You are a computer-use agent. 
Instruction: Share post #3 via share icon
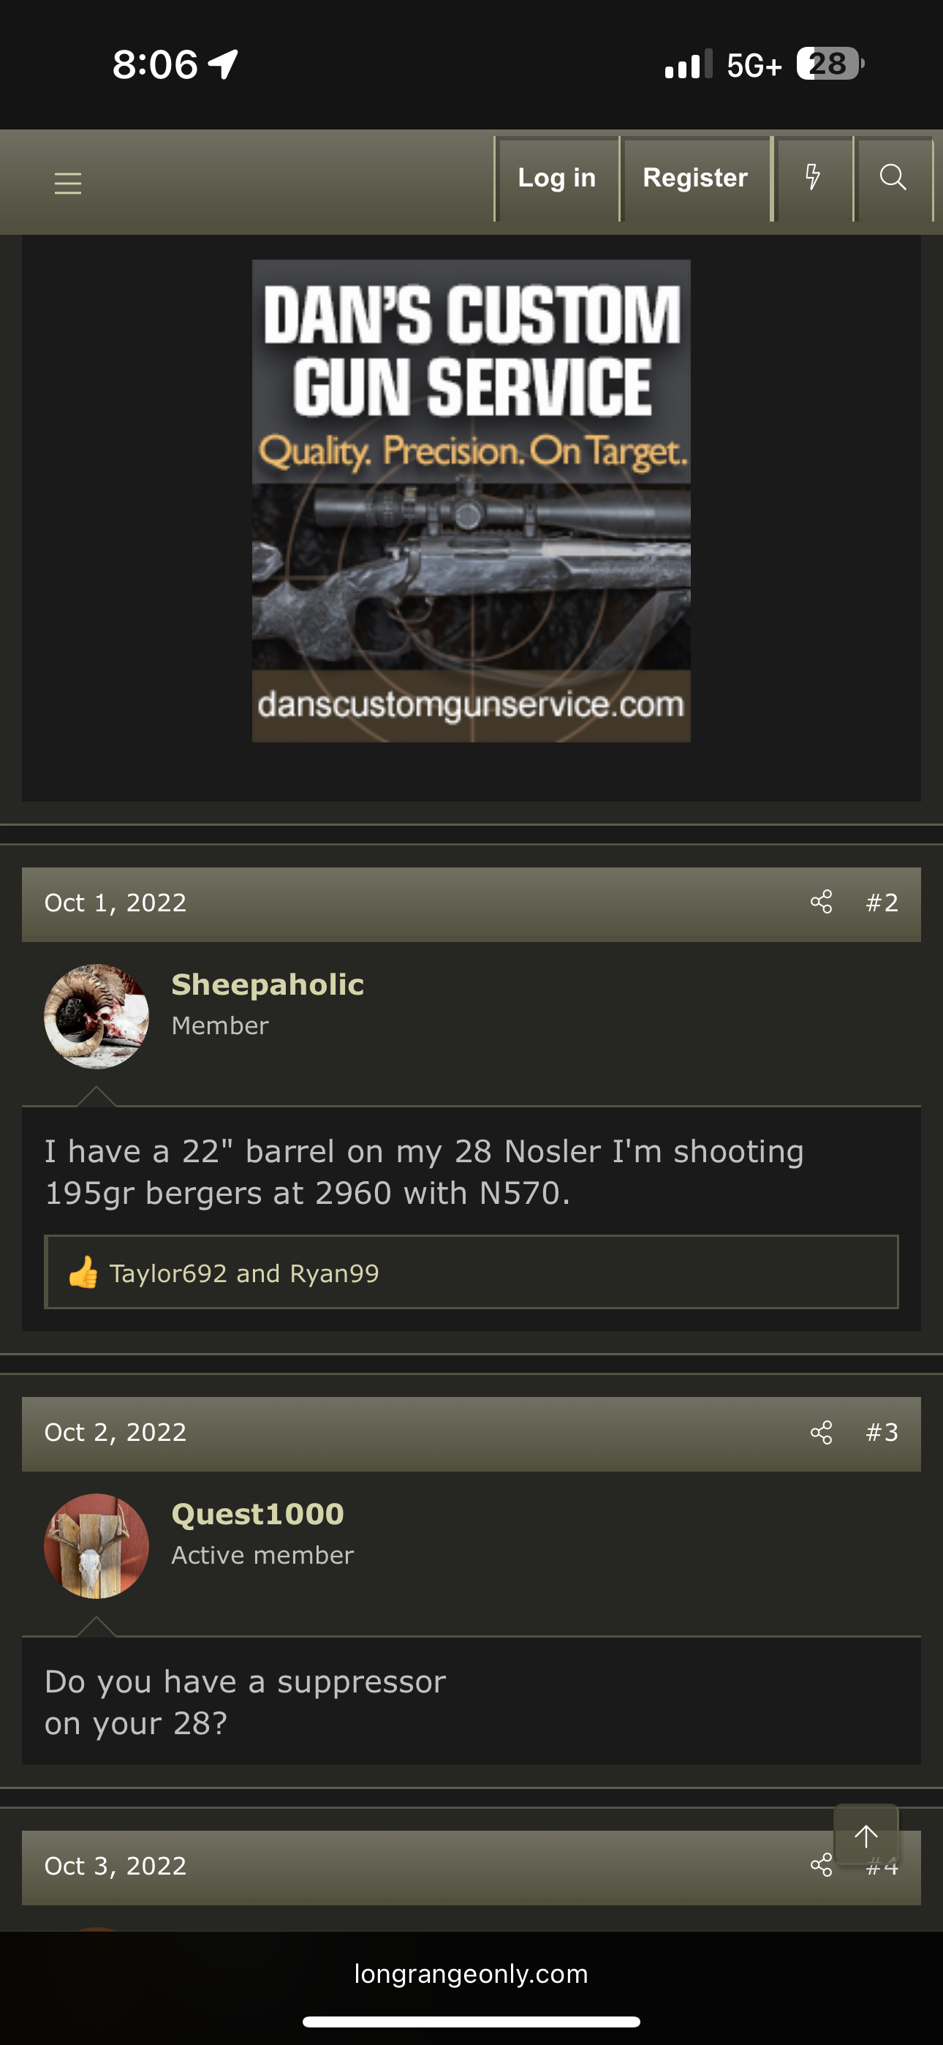pyautogui.click(x=822, y=1432)
